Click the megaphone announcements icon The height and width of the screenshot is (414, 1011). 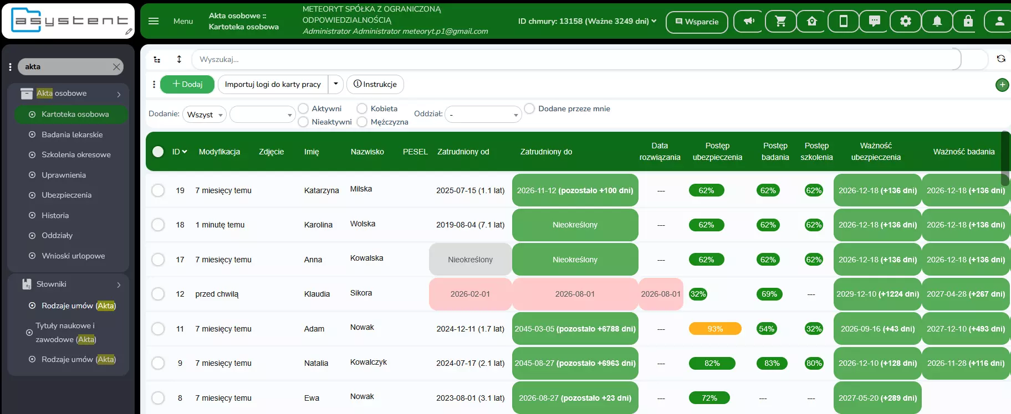coord(749,22)
